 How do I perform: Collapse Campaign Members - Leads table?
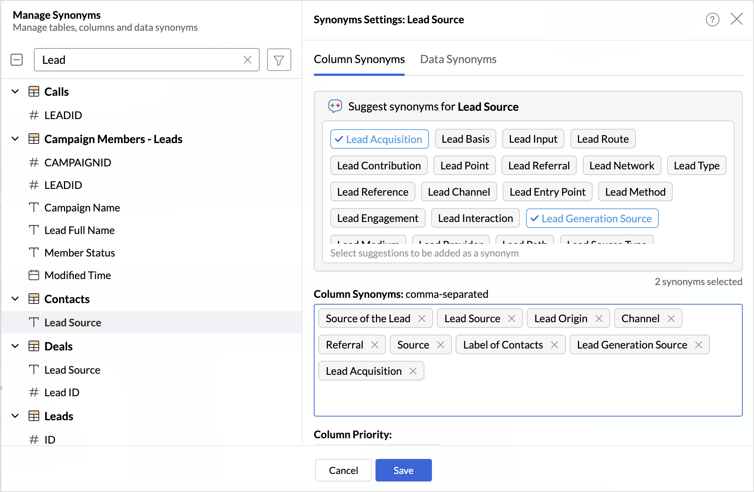coord(15,139)
